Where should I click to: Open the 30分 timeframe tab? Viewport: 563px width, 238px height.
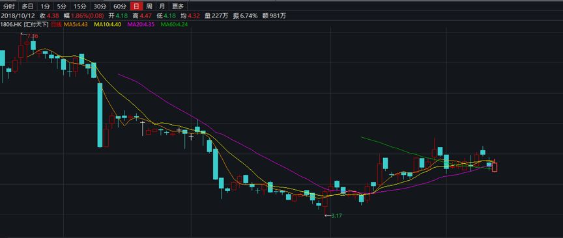pyautogui.click(x=100, y=6)
